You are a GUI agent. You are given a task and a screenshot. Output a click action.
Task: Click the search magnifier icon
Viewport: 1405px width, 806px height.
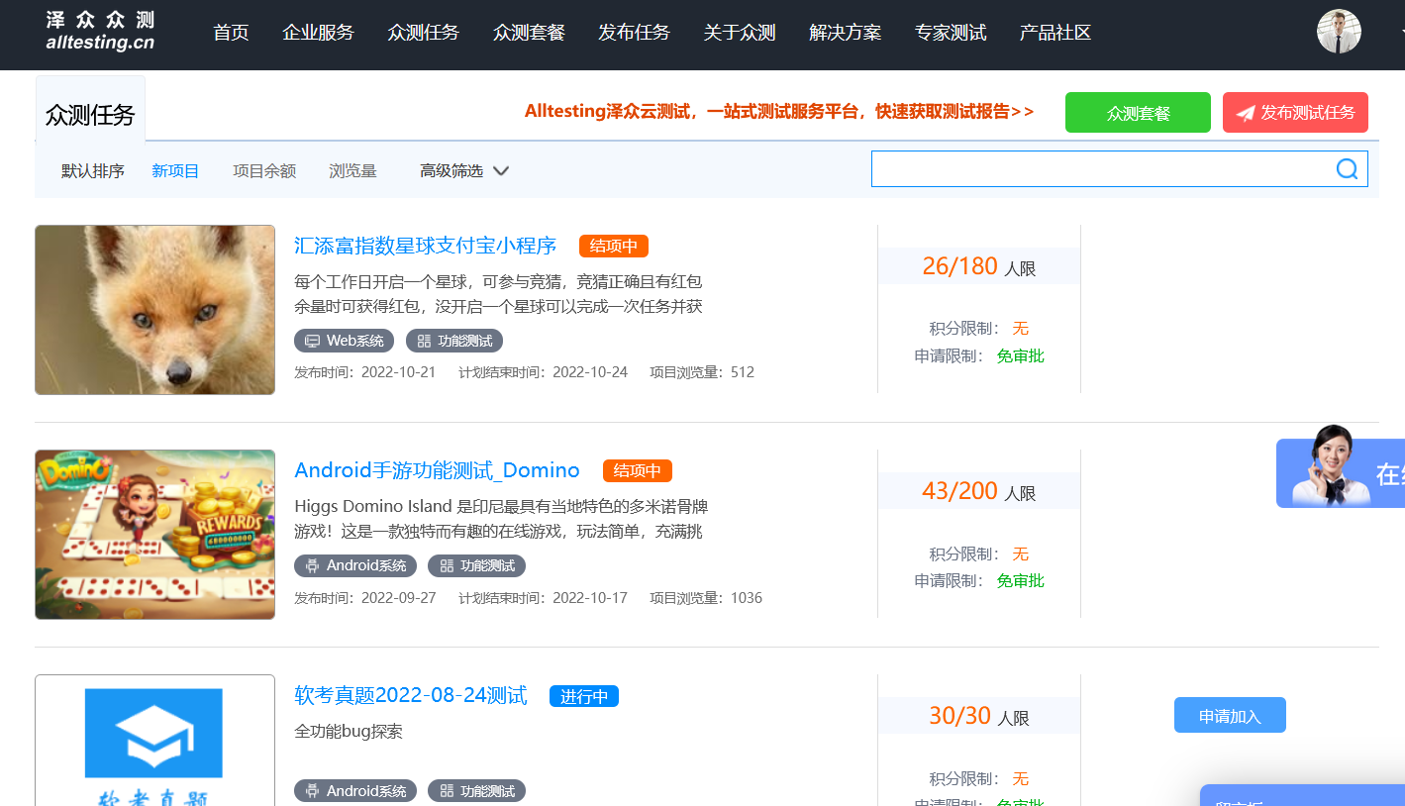1347,168
